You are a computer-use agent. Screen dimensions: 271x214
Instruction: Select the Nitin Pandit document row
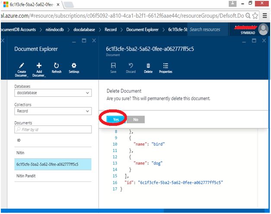[53, 176]
